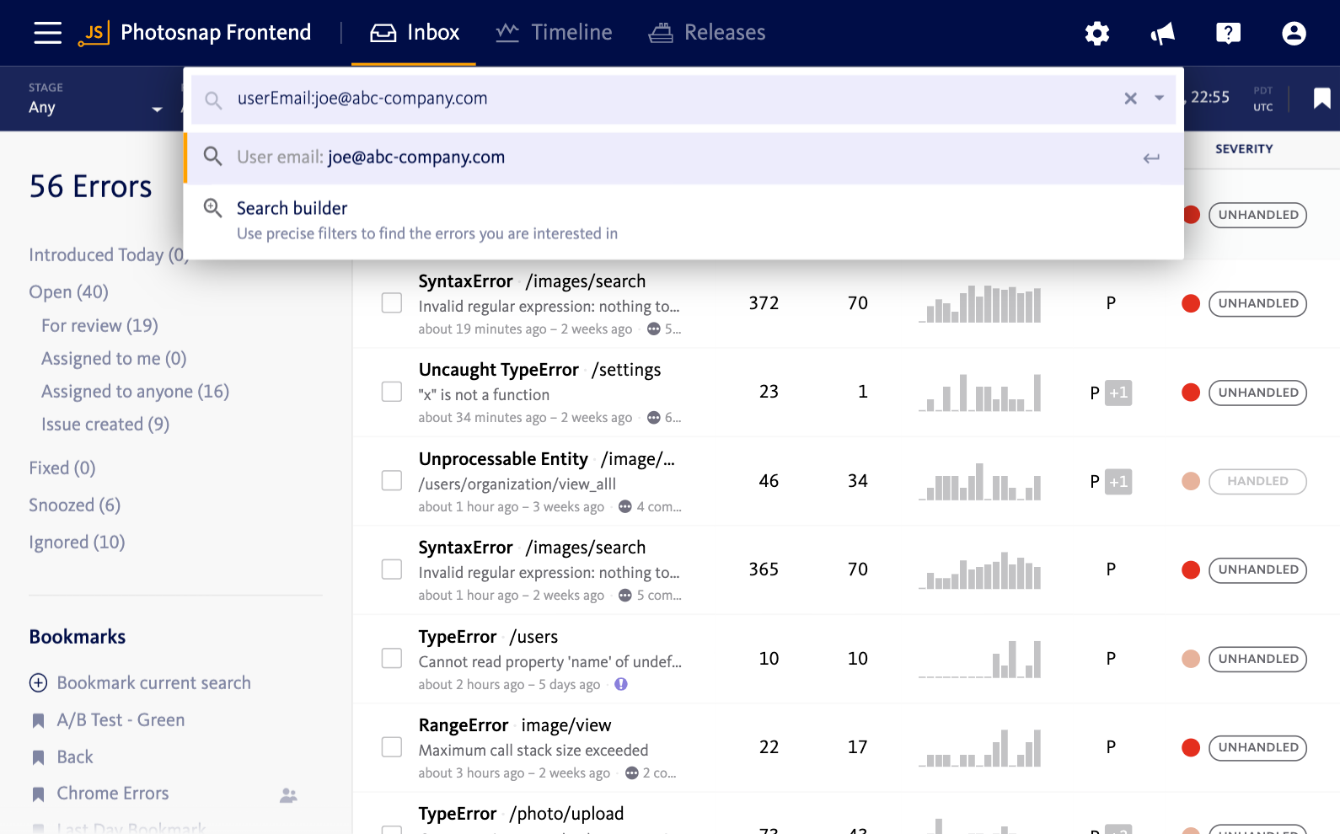Open the Uncaught TypeError /settings error
Image resolution: width=1340 pixels, height=834 pixels.
539,370
